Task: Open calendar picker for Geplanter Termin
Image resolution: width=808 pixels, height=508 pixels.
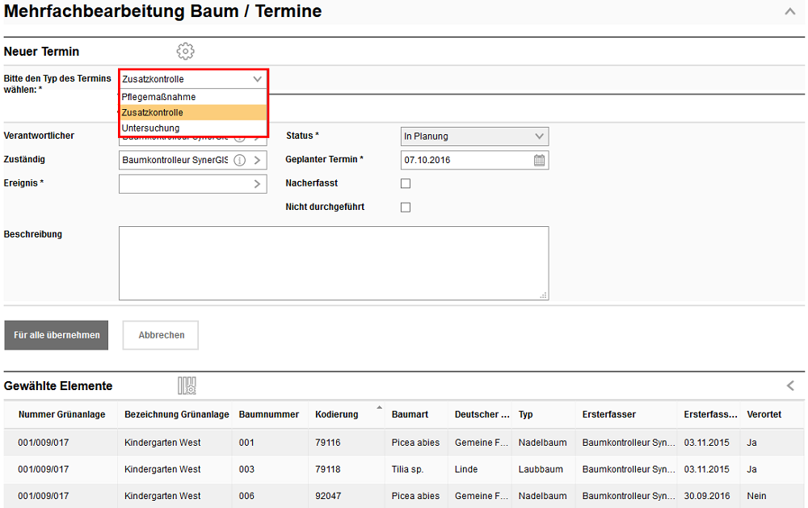Action: pos(539,160)
